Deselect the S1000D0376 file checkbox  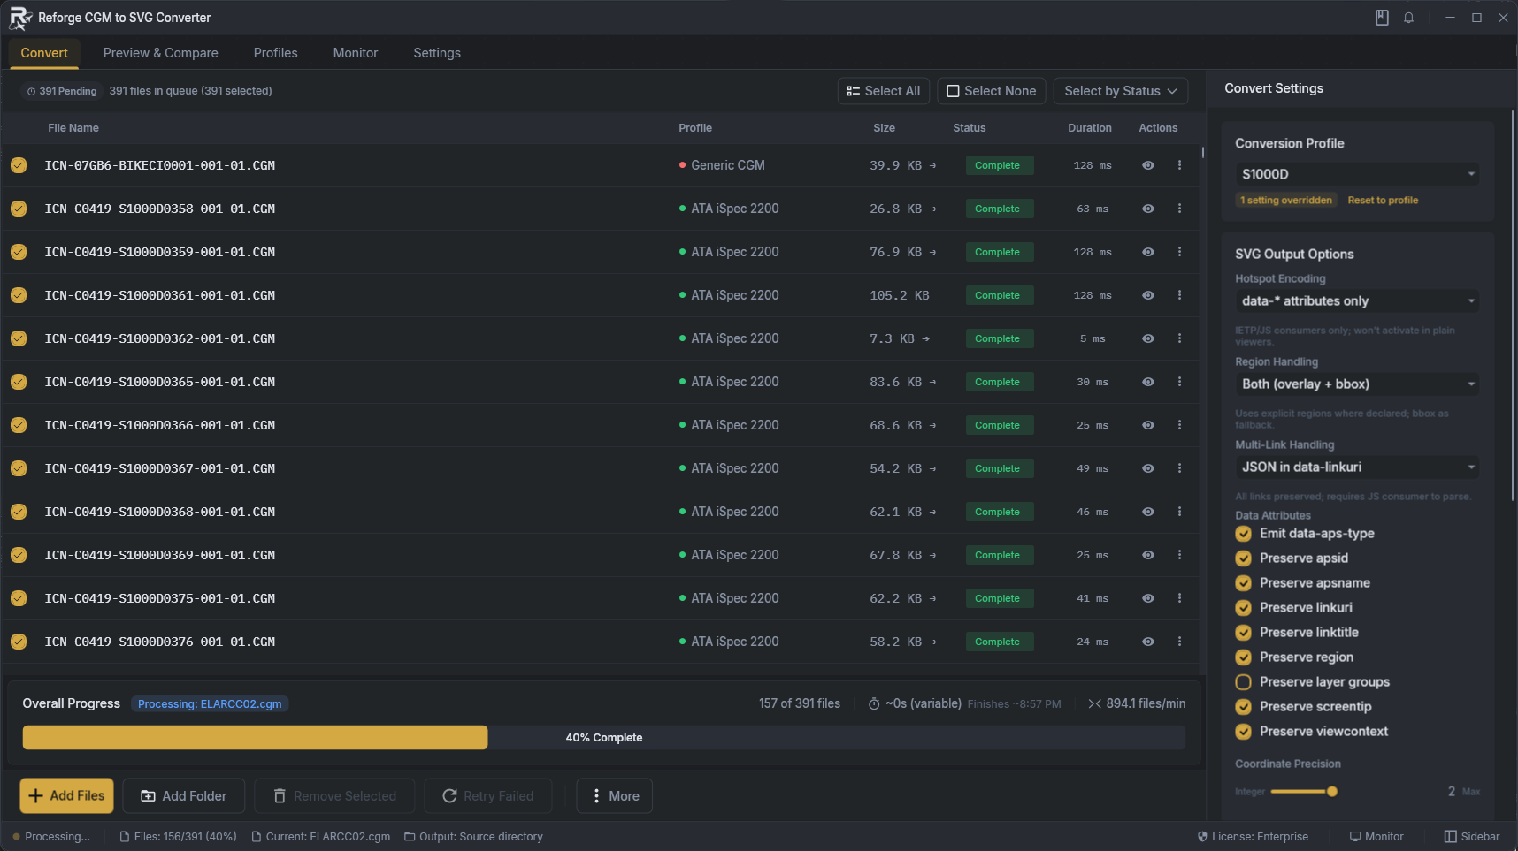point(19,642)
